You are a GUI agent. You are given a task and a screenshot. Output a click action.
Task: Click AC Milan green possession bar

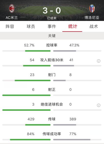pos(38,51)
